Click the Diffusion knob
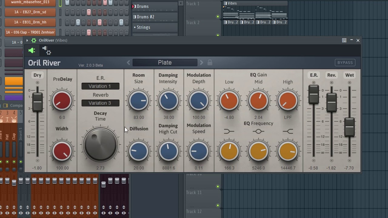Image resolution: width=388 pixels, height=218 pixels. click(x=139, y=151)
